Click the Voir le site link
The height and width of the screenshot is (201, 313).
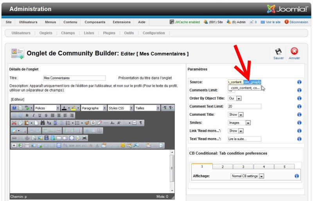point(270,22)
